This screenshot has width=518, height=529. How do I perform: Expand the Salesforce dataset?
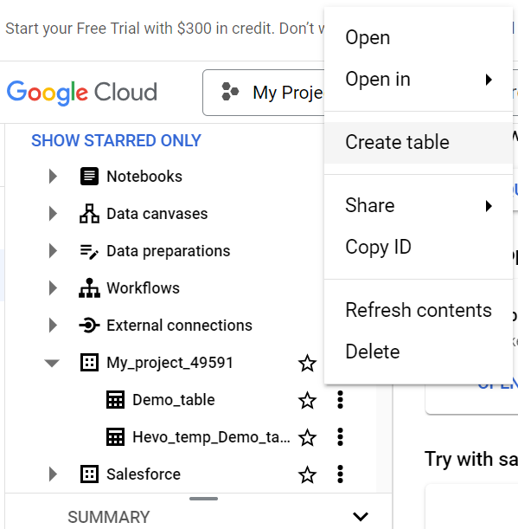(53, 474)
